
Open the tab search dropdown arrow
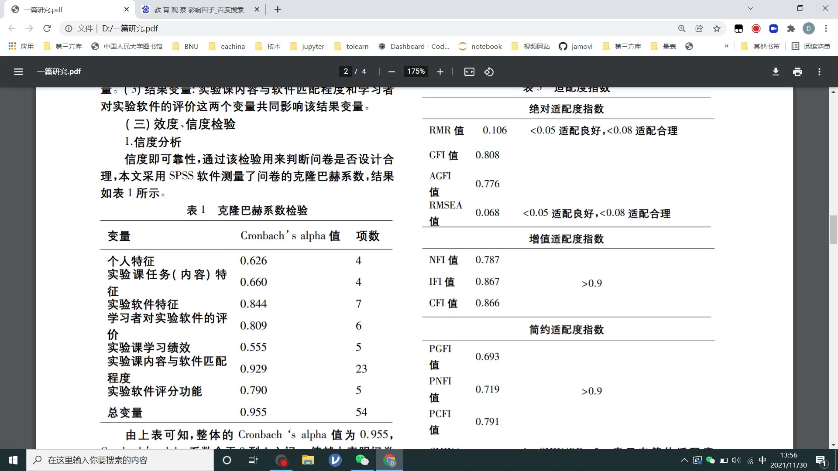tap(750, 8)
